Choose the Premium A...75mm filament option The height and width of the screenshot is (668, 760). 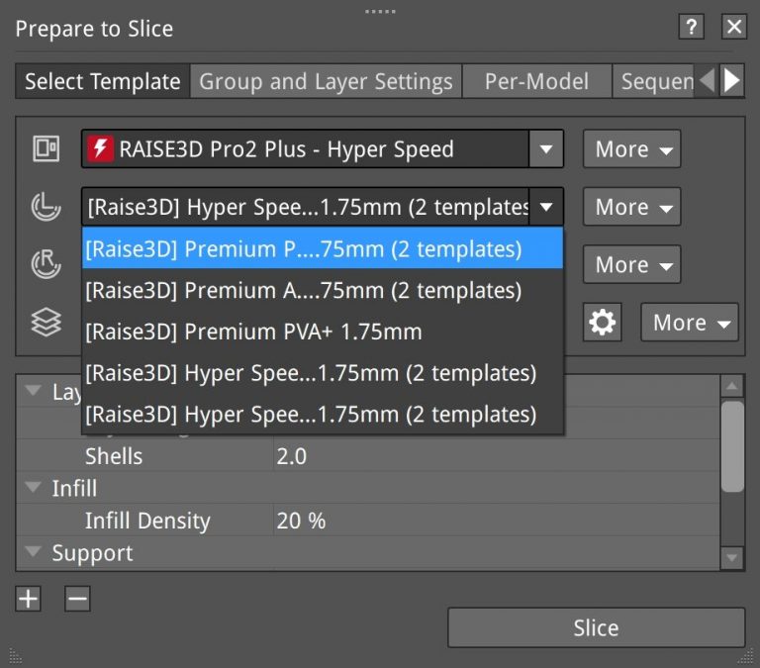coord(323,290)
